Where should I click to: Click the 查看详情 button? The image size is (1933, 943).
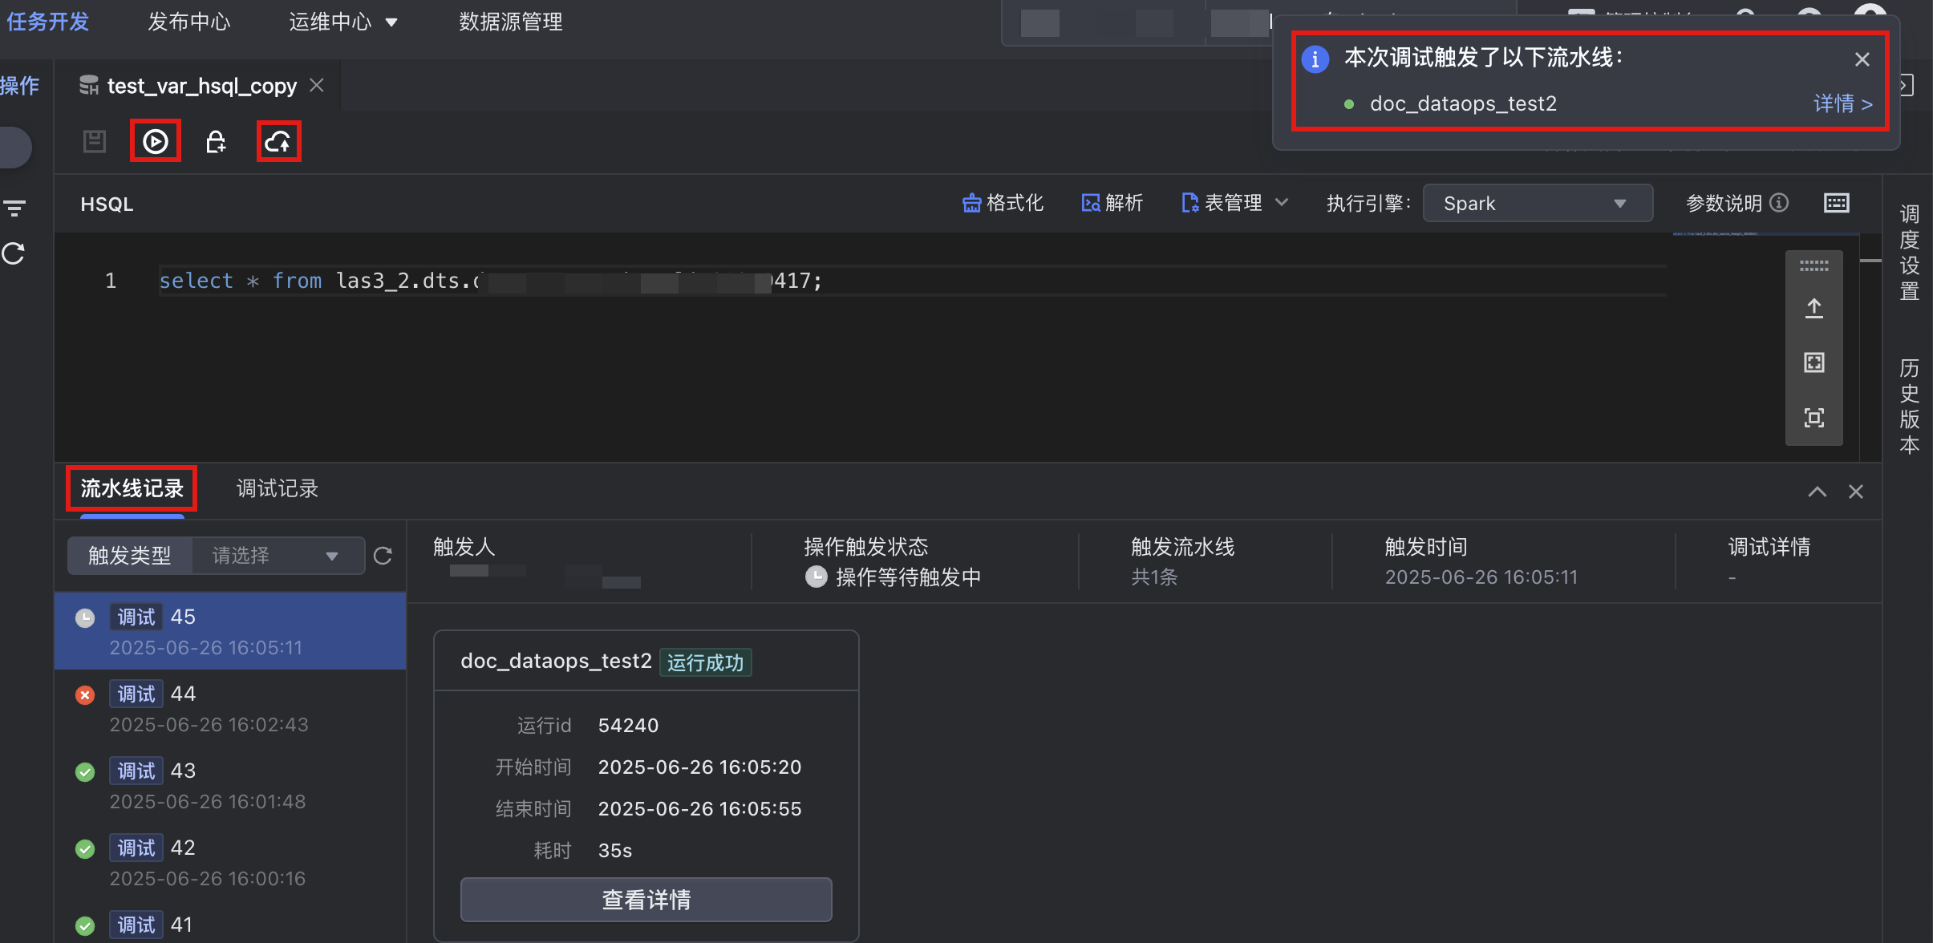pyautogui.click(x=646, y=900)
